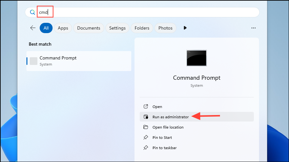Click the Best match heading

click(40, 44)
